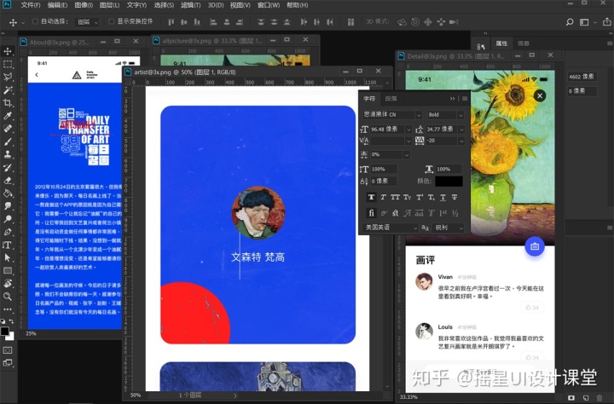Select the Paint Bucket tool
Screen dimensions: 614x404
pyautogui.click(x=8, y=193)
